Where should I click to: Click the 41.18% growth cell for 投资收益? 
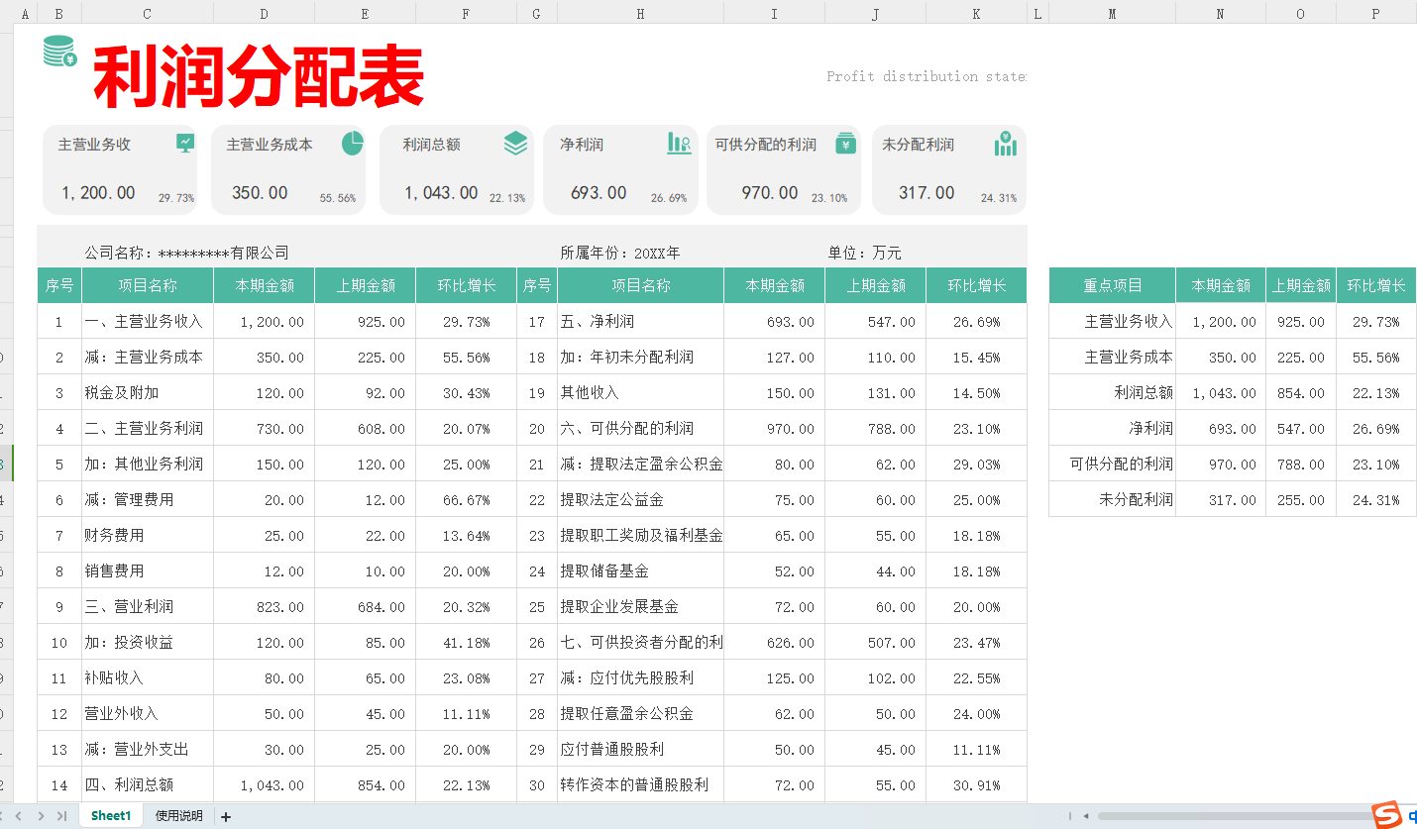[466, 643]
